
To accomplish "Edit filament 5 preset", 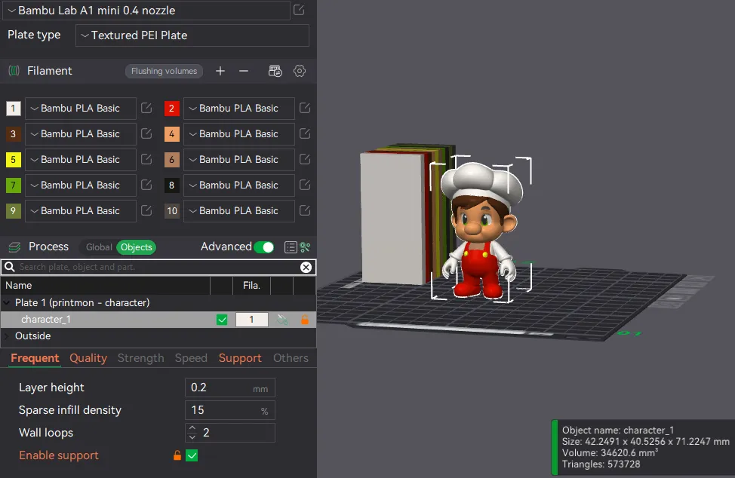I will pos(146,160).
